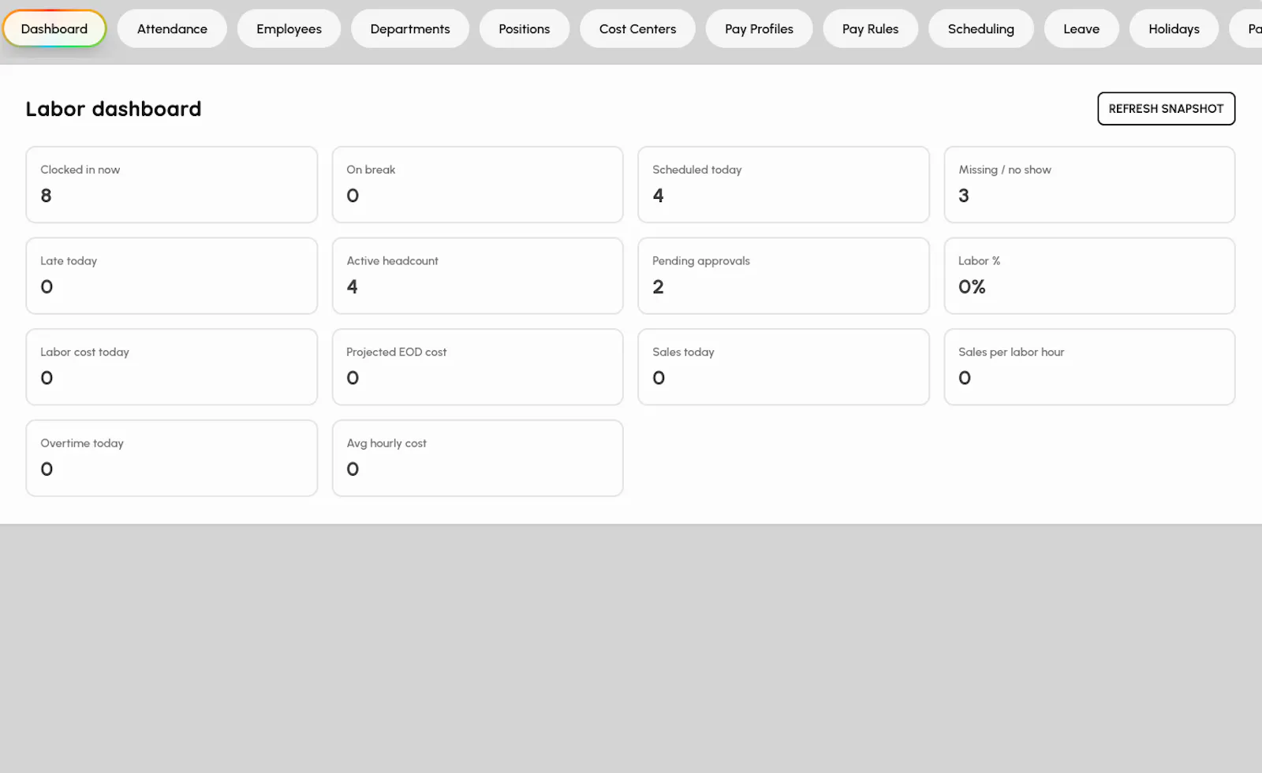This screenshot has width=1262, height=773.
Task: Select the Overtime today card
Action: (x=172, y=458)
